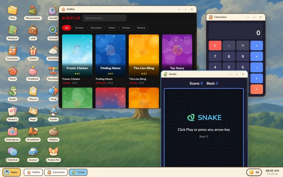Switch to Calculator in the taskbar

pyautogui.click(x=56, y=172)
